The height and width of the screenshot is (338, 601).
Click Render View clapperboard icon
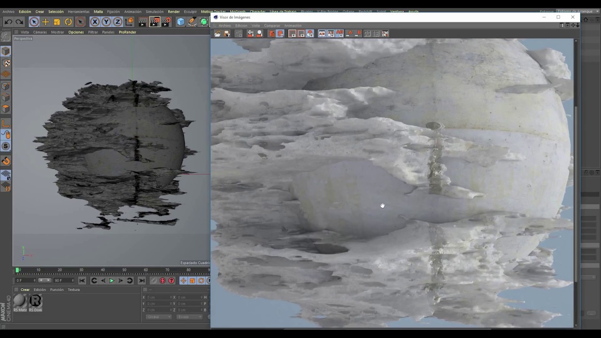click(143, 22)
